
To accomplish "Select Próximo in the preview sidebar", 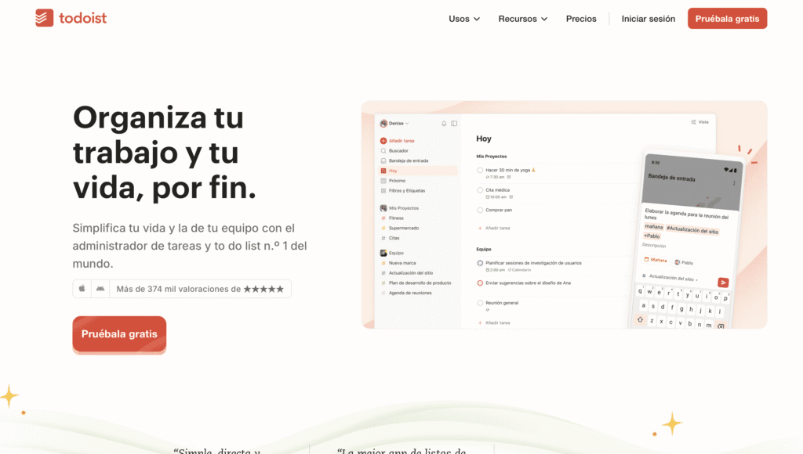I will [393, 181].
